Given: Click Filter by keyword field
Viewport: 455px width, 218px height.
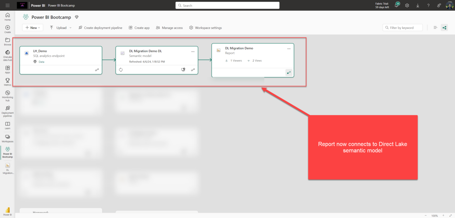Looking at the screenshot, I should pos(403,28).
